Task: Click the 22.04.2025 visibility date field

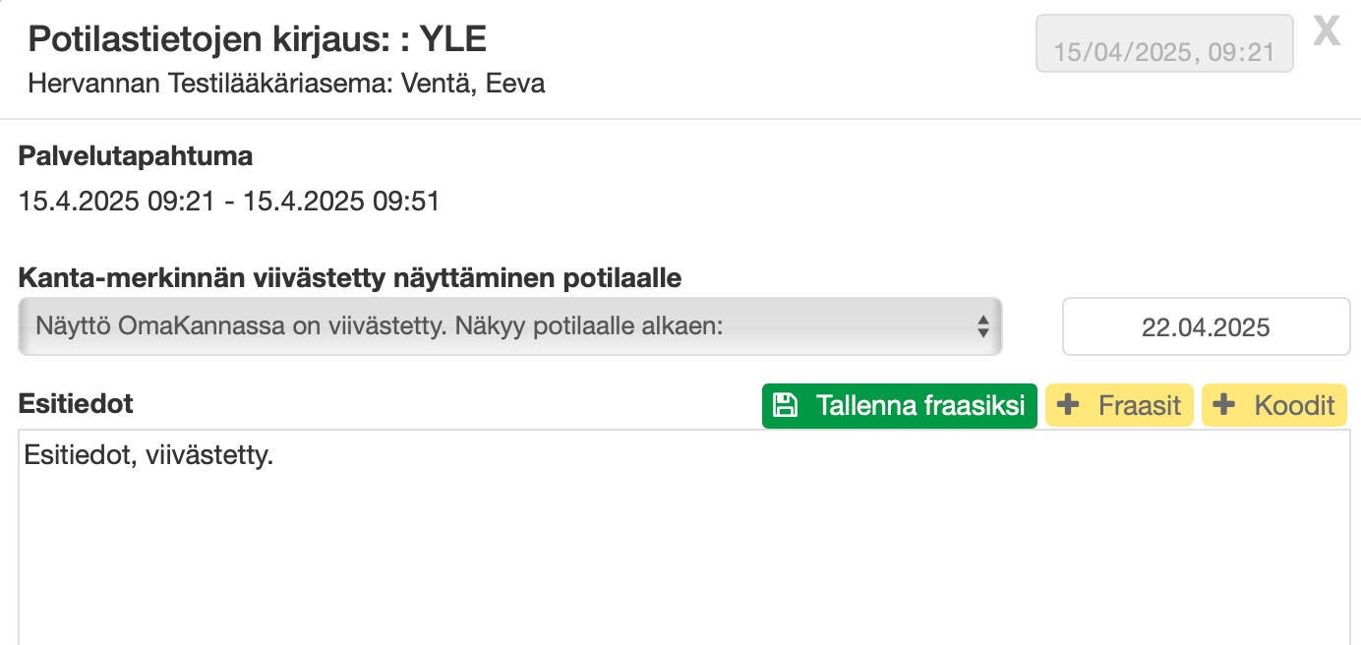Action: pos(1206,327)
